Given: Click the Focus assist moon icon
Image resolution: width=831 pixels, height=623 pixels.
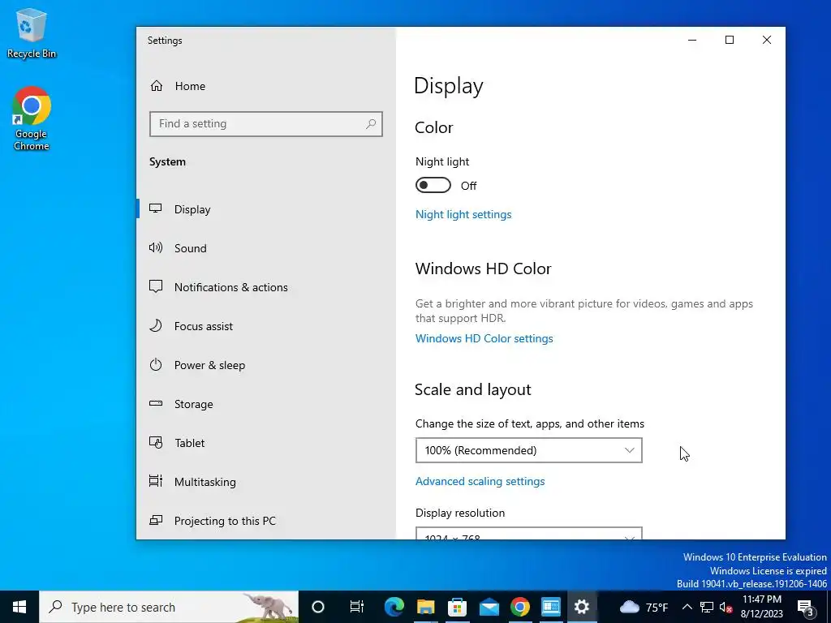Looking at the screenshot, I should point(156,325).
